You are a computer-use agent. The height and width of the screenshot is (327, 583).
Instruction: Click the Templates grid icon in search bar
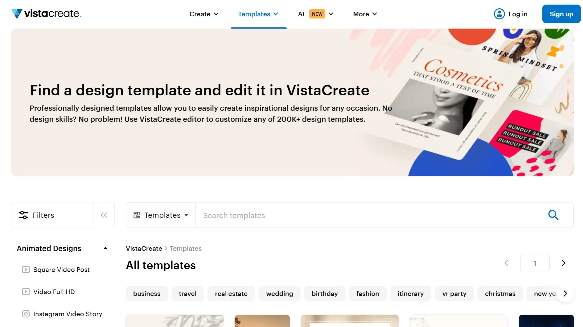click(137, 215)
